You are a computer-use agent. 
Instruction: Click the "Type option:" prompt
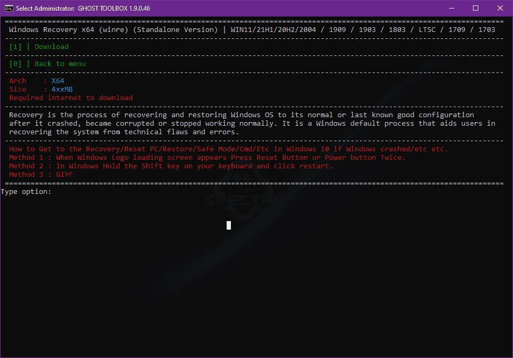coord(26,192)
